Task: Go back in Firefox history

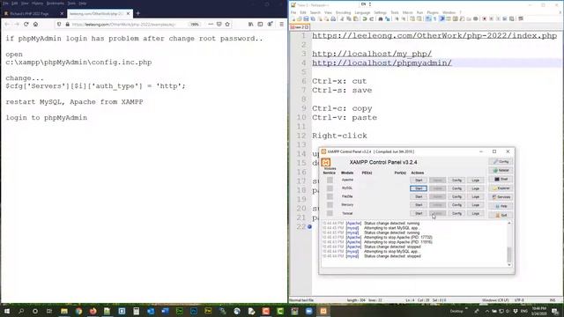Action: (x=7, y=24)
